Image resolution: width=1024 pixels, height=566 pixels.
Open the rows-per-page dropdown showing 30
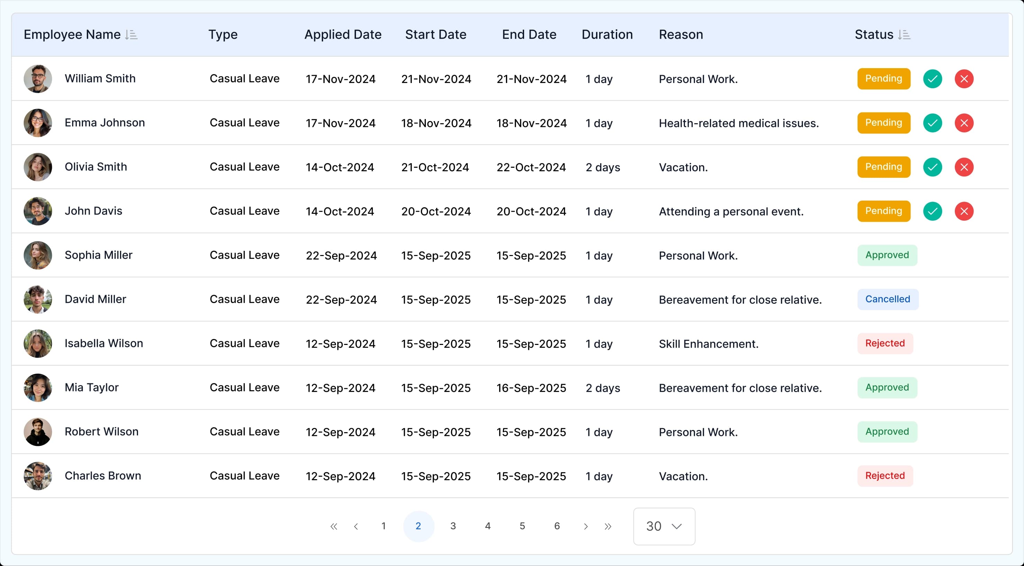pos(664,526)
